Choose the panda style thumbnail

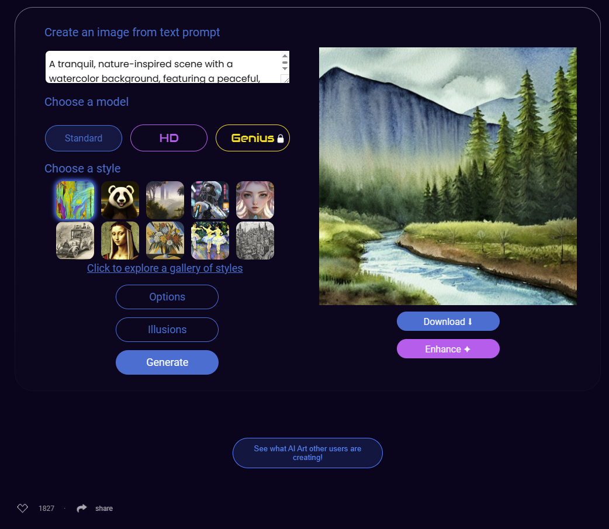pyautogui.click(x=120, y=200)
